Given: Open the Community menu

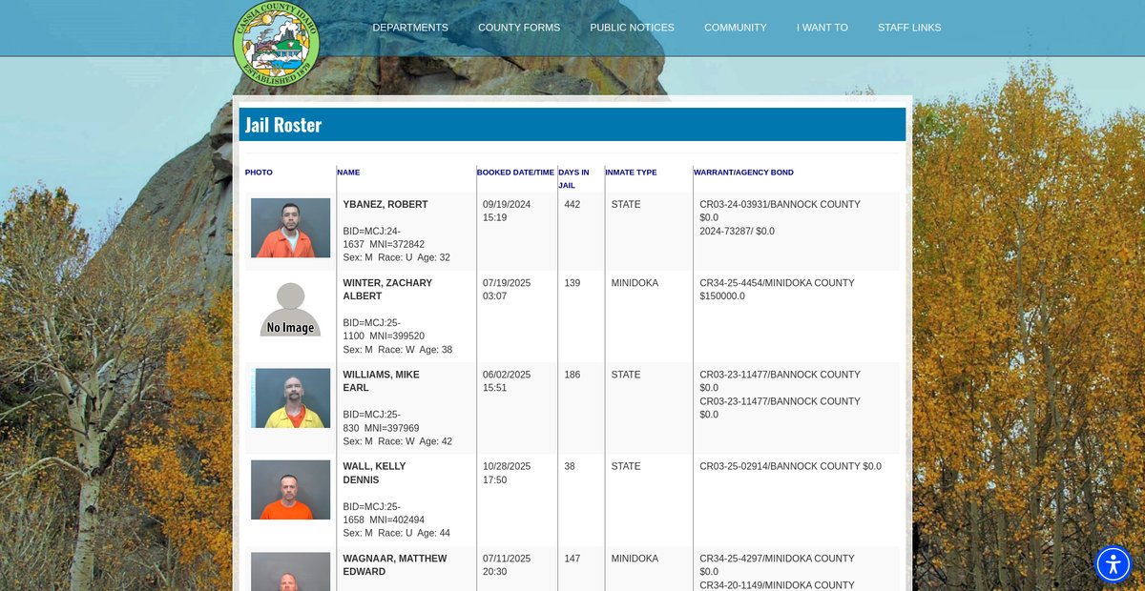Looking at the screenshot, I should [736, 28].
